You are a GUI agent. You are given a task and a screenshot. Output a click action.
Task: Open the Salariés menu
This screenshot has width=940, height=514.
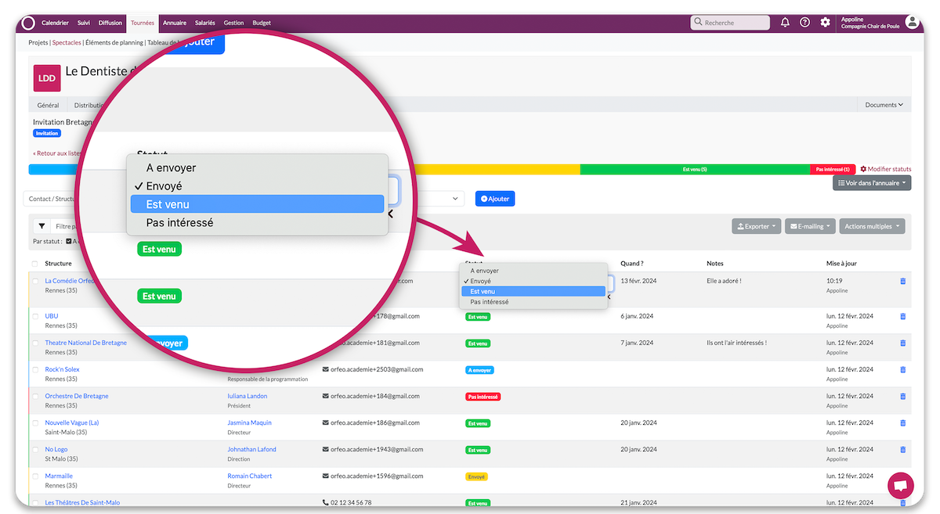coord(205,23)
